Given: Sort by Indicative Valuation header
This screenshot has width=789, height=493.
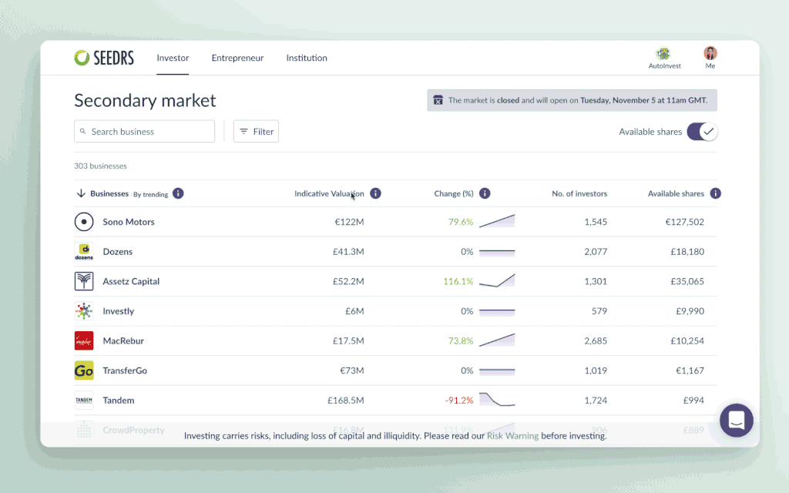Looking at the screenshot, I should [x=329, y=193].
